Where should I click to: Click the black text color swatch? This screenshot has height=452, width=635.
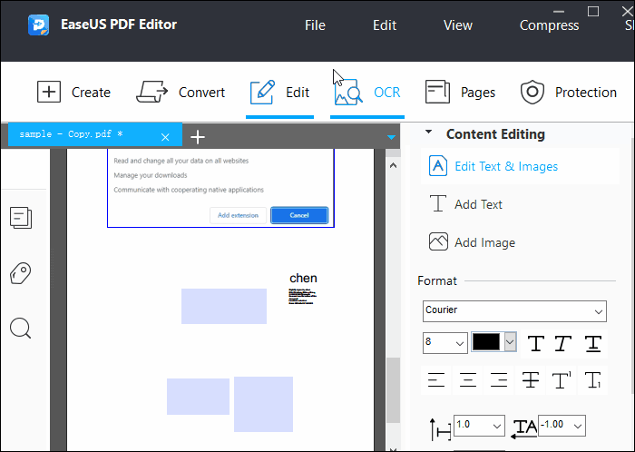coord(486,342)
